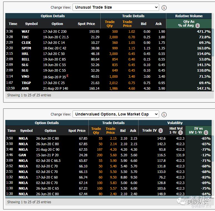This screenshot has width=215, height=211.
Task: Click option 18-Dec-20 C 42
Action: (x=55, y=48)
